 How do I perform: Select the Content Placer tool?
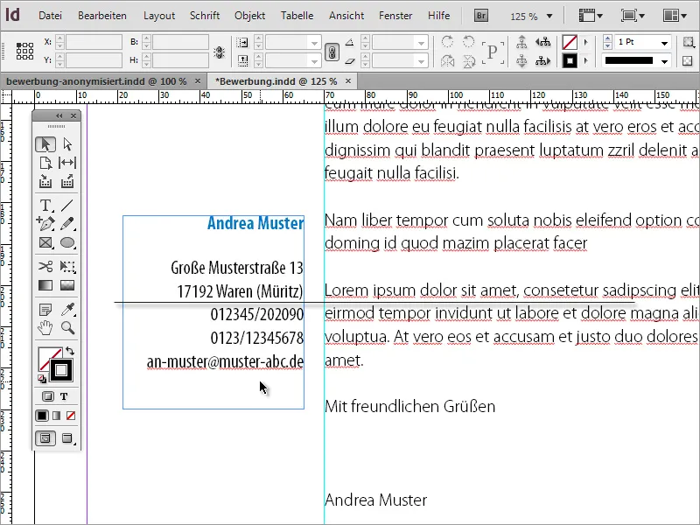(67, 181)
